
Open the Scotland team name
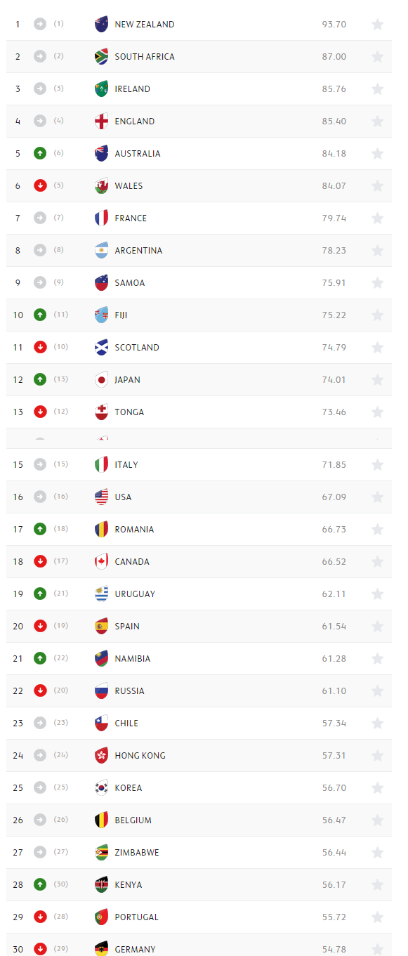137,348
